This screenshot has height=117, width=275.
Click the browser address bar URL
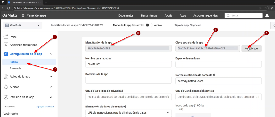(68, 8)
